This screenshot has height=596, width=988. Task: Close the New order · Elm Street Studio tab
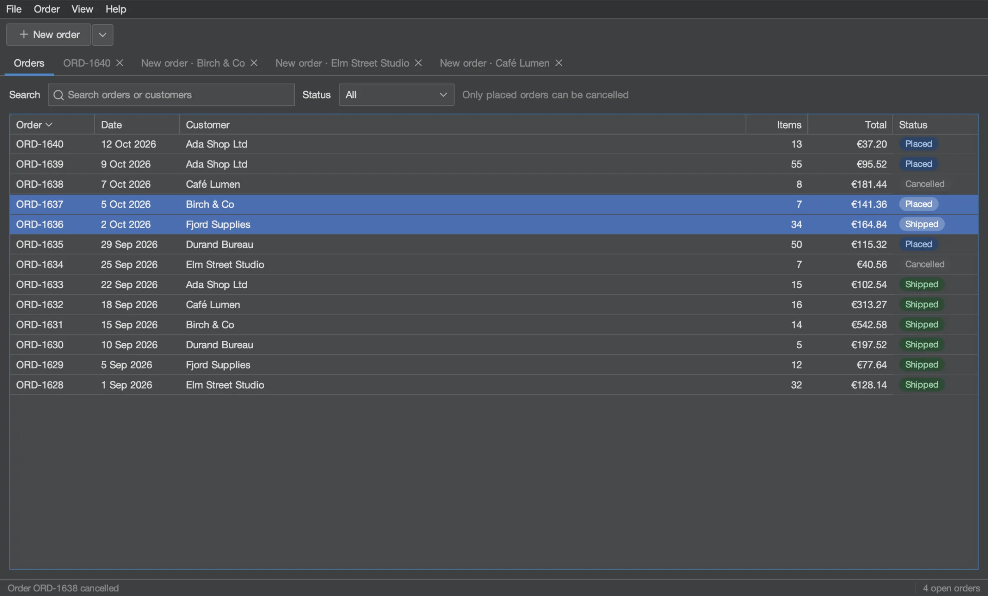pyautogui.click(x=418, y=63)
